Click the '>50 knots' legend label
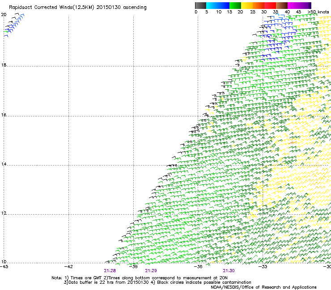Viewport: 331px width, 290px height. point(318,12)
